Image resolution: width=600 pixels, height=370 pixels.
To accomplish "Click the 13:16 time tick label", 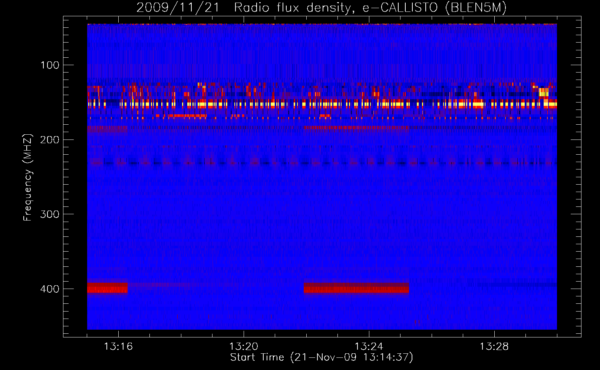I will 118,346.
